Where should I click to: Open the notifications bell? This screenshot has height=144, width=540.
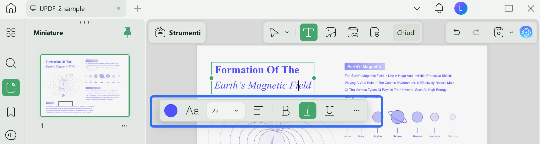pos(439,8)
